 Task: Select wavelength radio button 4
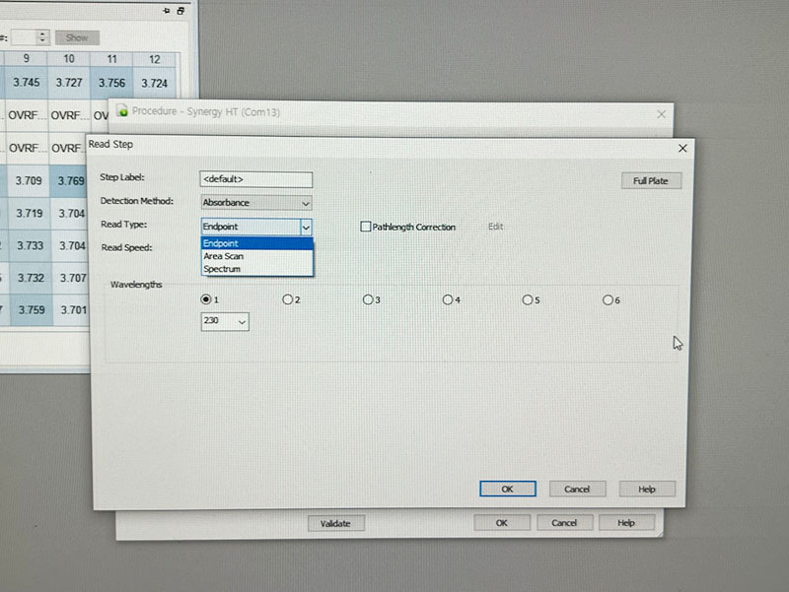[x=447, y=299]
